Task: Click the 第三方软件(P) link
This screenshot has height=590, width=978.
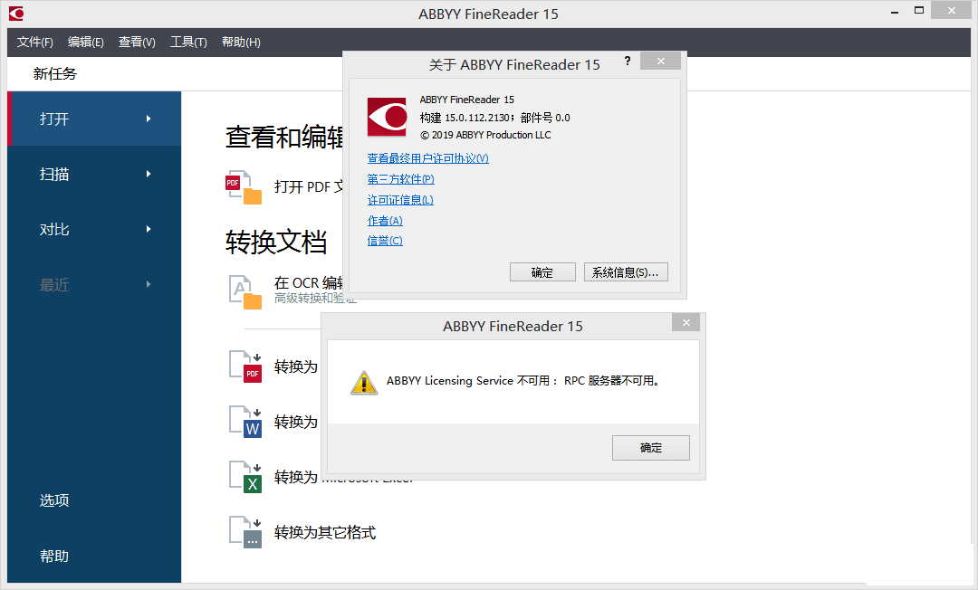Action: pyautogui.click(x=400, y=179)
